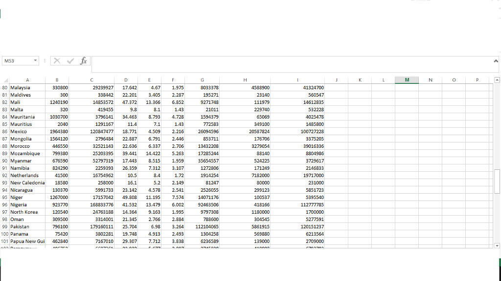Click inside the Name Box showing M53
Image resolution: width=501 pixels, height=281 pixels.
(x=17, y=60)
